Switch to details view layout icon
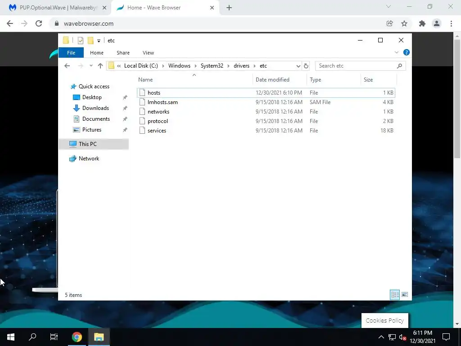Viewport: 461px width, 346px height. click(395, 295)
